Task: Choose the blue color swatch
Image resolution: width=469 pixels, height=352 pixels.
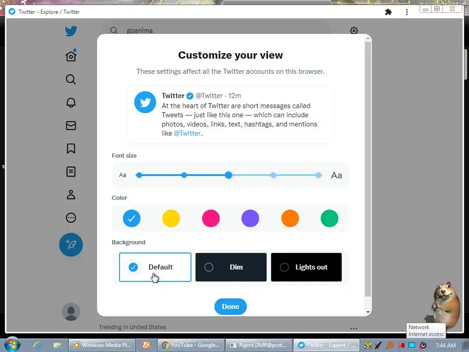Action: [131, 218]
